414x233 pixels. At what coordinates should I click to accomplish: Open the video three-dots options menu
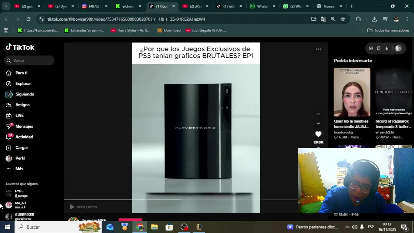point(318,49)
